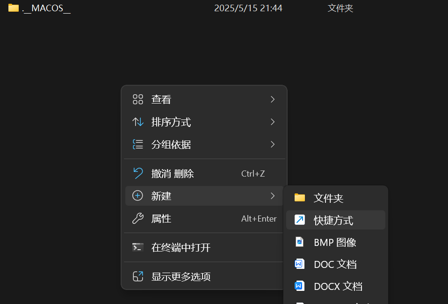Viewport: 448px width, 304px height.
Task: Click the wrench icon for 属性
Action: point(137,219)
